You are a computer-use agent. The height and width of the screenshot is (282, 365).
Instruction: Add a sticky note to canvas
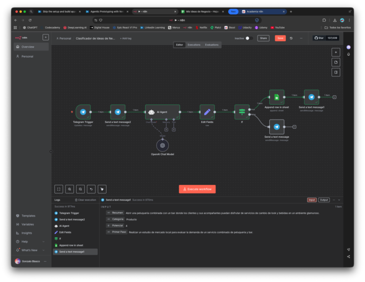click(336, 62)
